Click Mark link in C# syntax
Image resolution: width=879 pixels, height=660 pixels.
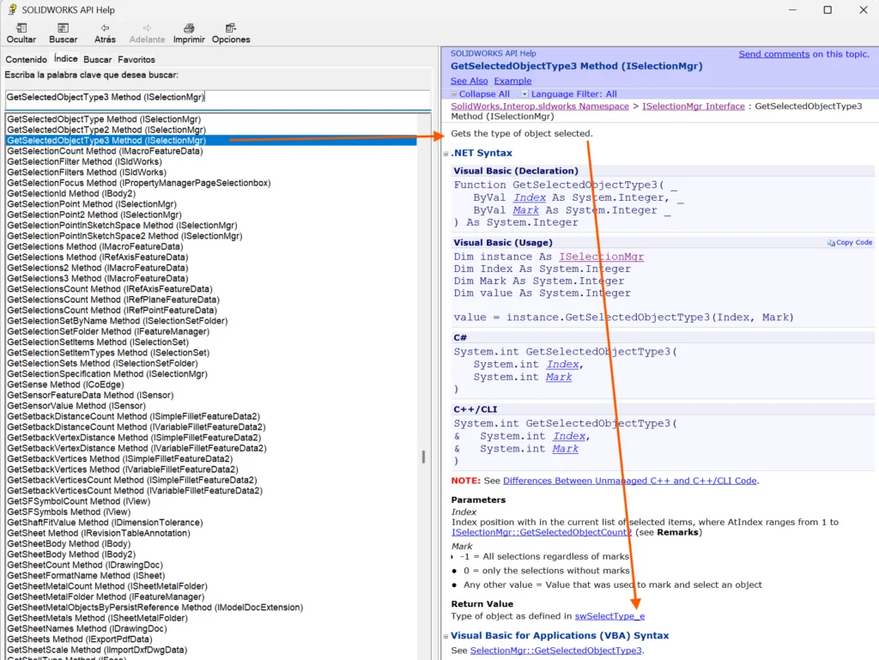click(559, 377)
